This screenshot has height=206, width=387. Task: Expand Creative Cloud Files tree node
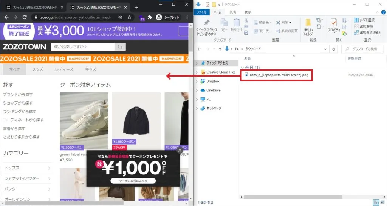tap(197, 72)
